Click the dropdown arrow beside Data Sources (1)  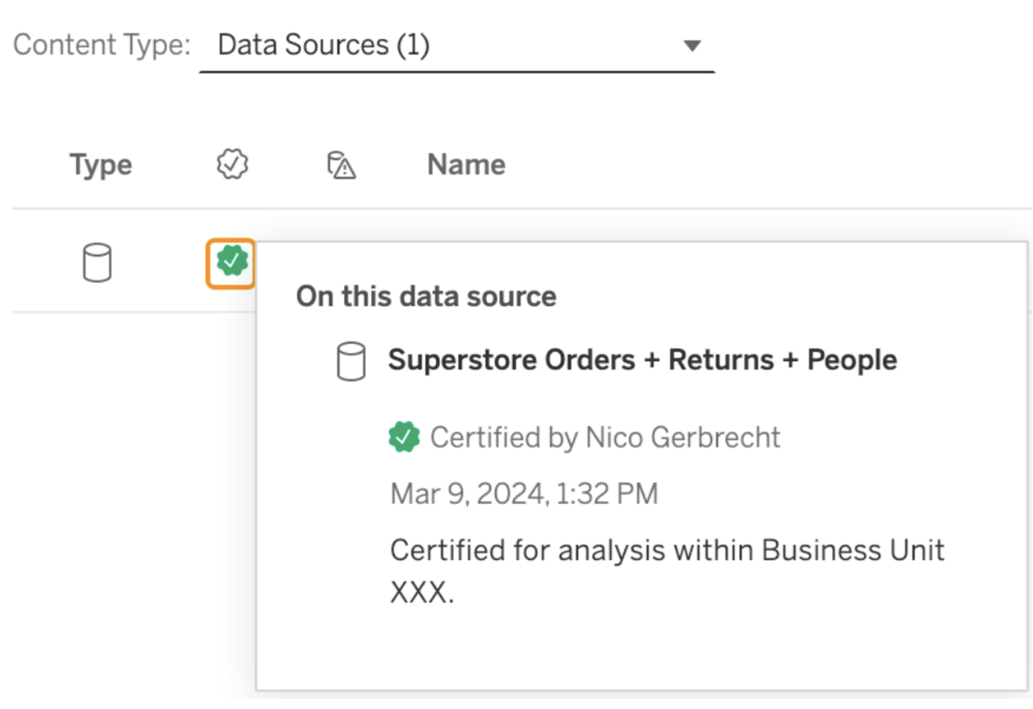(x=693, y=45)
